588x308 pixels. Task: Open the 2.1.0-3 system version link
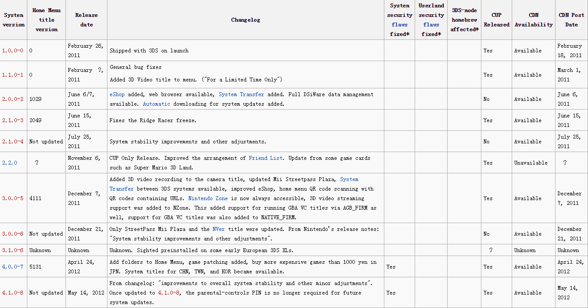point(13,120)
